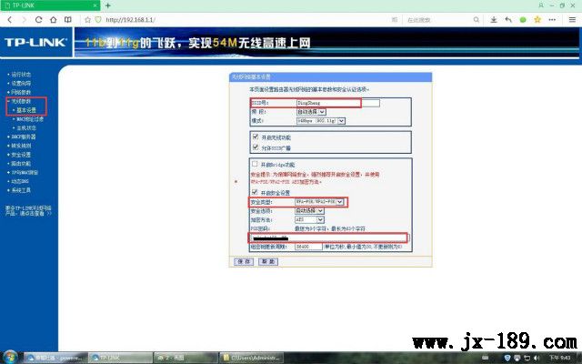Click the user account icon in title bar
Viewport: 582px width, 364px height.
[x=541, y=5]
